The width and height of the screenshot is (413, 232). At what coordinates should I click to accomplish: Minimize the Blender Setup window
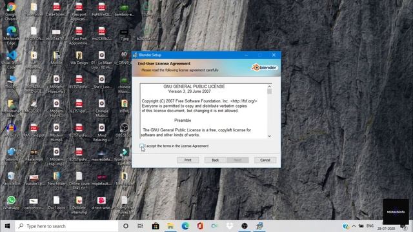click(x=247, y=55)
